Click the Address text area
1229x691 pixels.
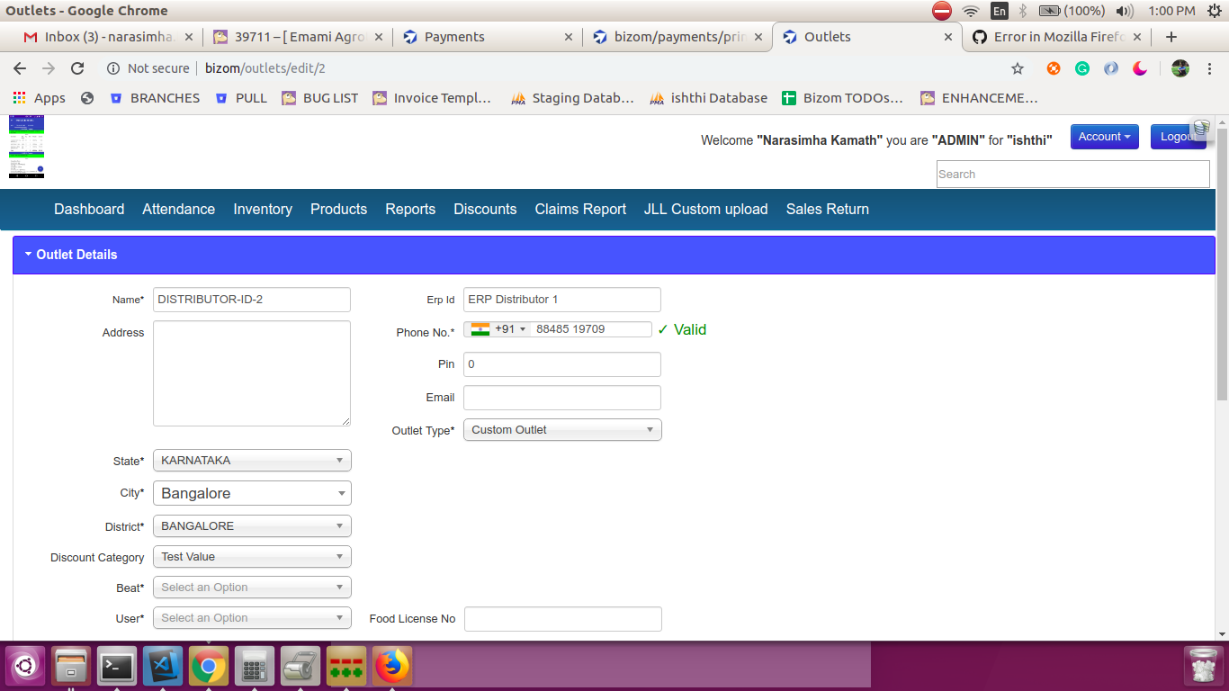[x=252, y=373]
